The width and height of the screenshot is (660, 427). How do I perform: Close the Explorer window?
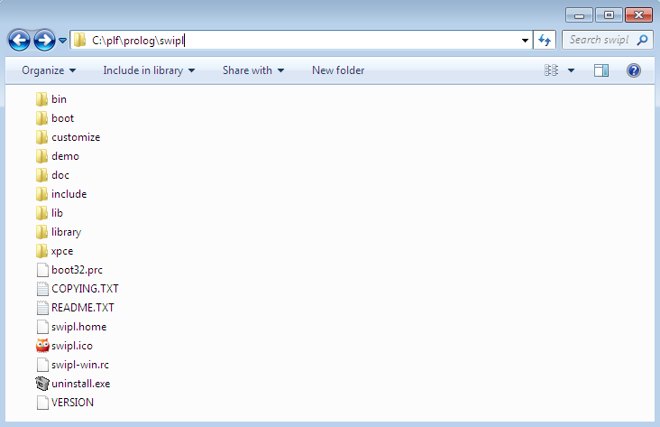(x=638, y=15)
